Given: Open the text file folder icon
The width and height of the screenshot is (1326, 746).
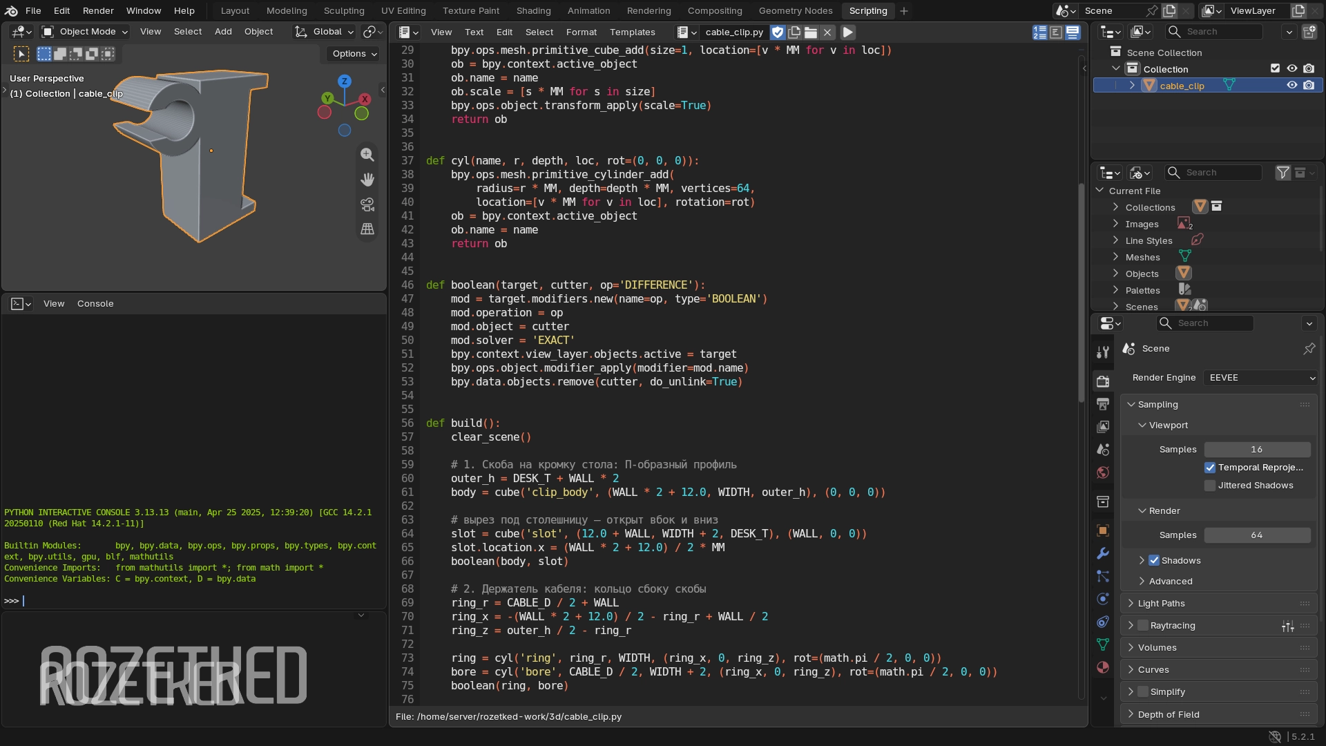Looking at the screenshot, I should (811, 32).
